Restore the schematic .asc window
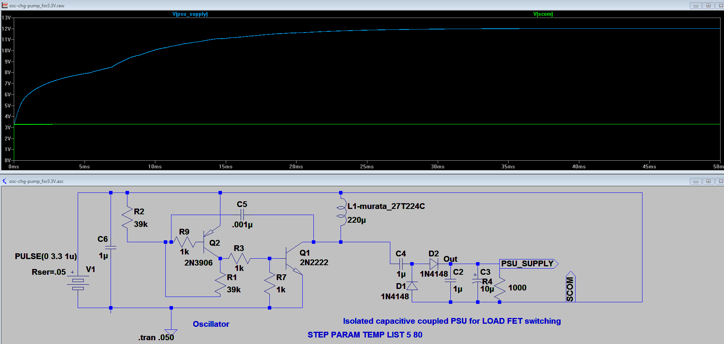Screen dimensions: 724x344 [x=708, y=181]
